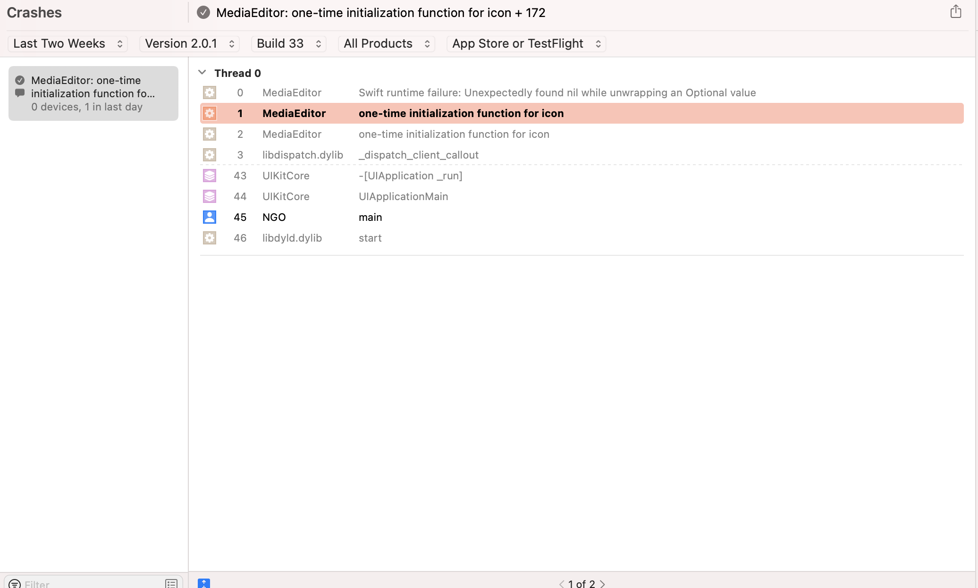Click the gear icon of frame 2
This screenshot has width=978, height=588.
tap(210, 134)
